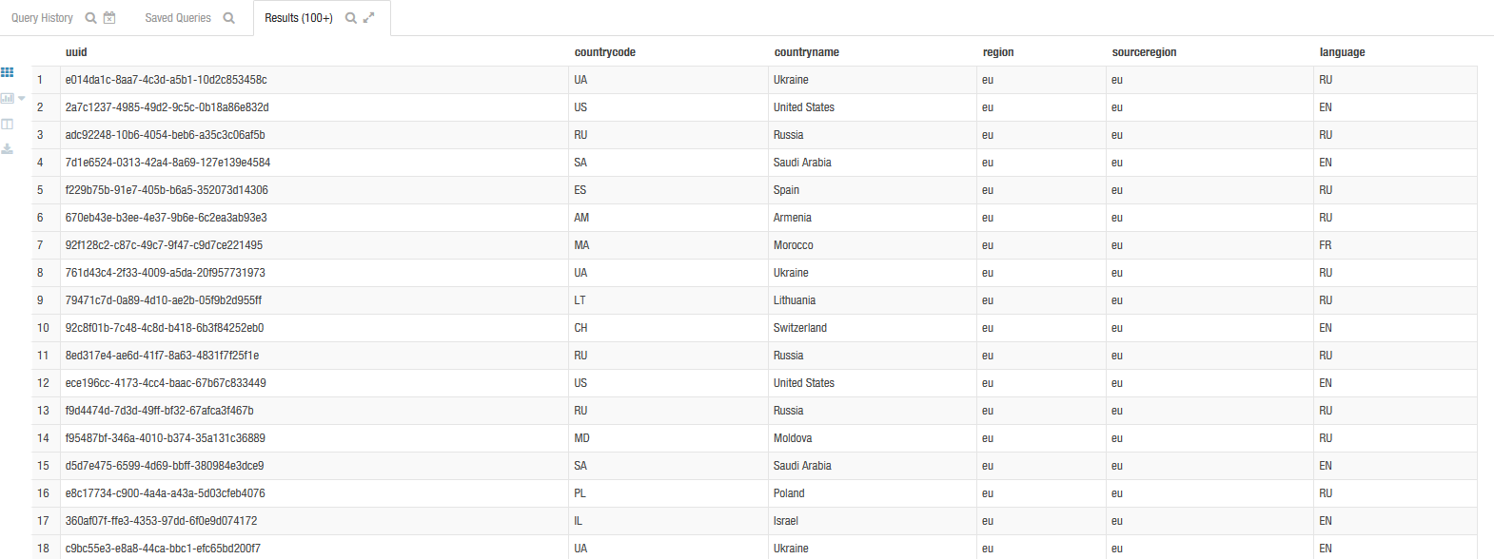
Task: Search the Results table
Action: pos(351,18)
